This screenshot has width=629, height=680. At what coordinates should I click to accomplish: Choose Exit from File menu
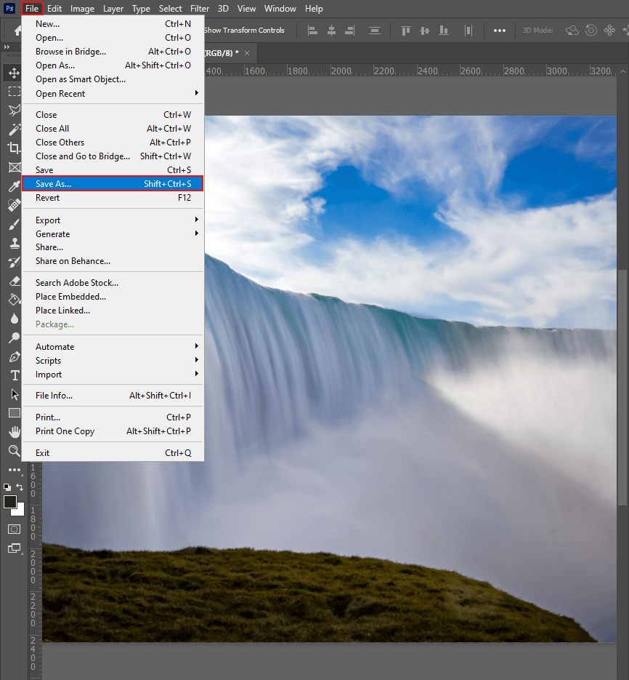coord(113,453)
